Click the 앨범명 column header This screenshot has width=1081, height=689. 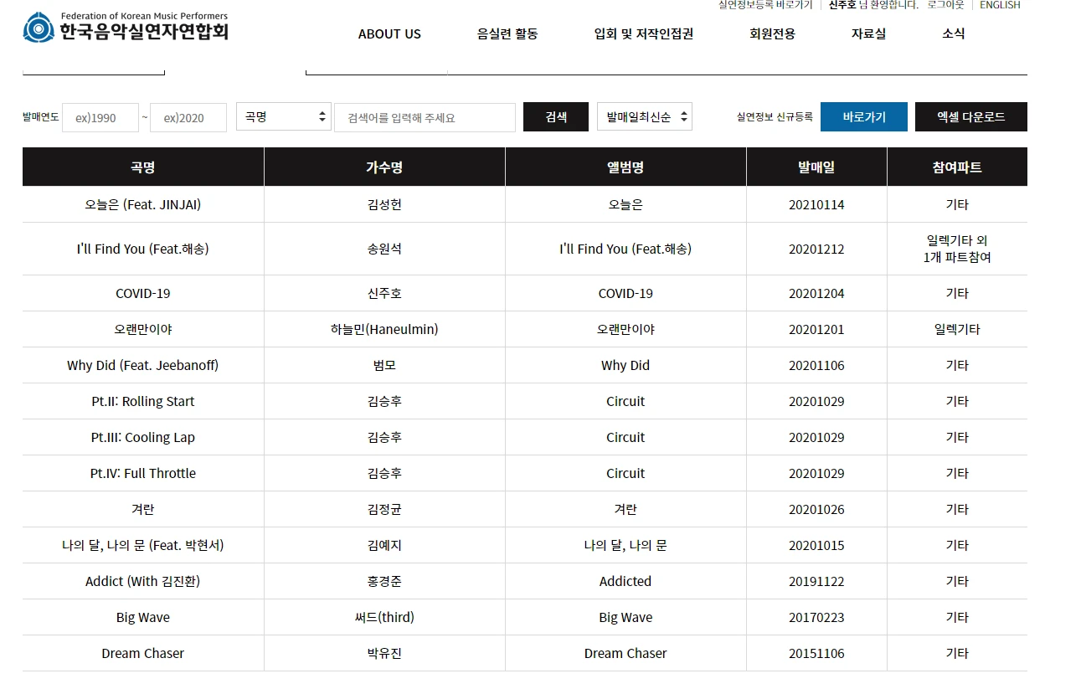pos(625,167)
